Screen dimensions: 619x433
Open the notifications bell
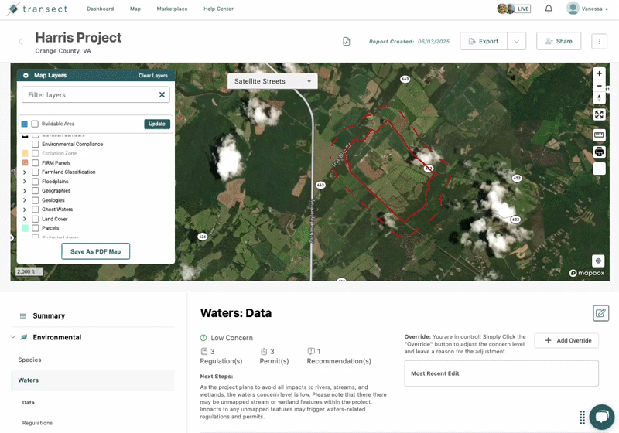[549, 9]
